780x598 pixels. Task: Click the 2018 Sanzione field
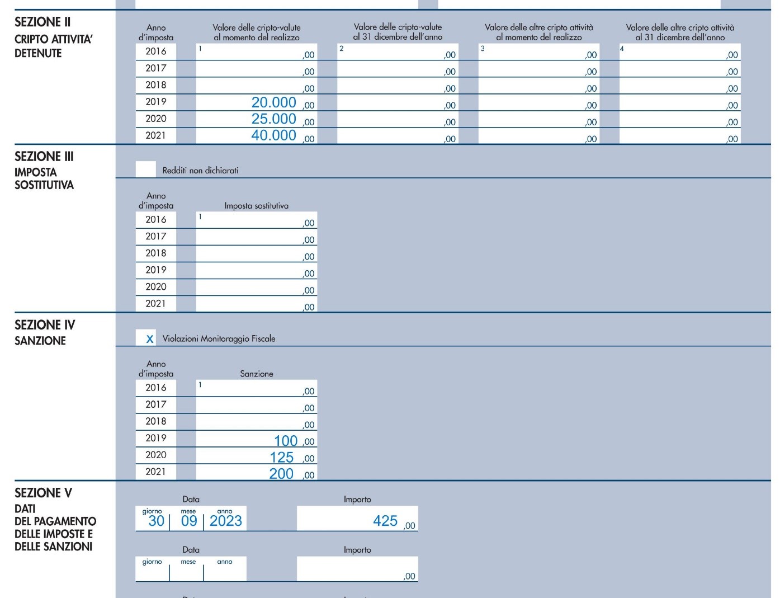coord(257,422)
